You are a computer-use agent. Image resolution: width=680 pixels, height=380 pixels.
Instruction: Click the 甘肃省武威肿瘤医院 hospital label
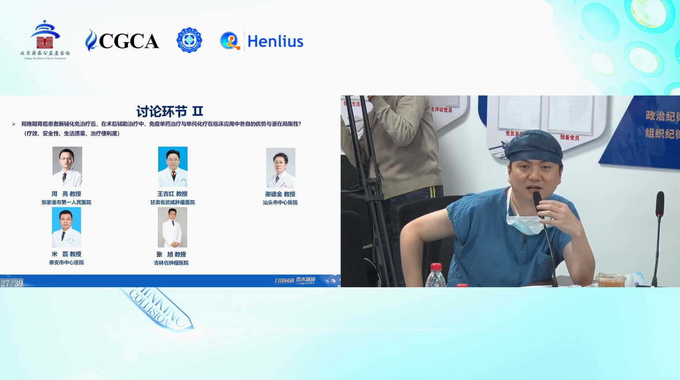172,202
